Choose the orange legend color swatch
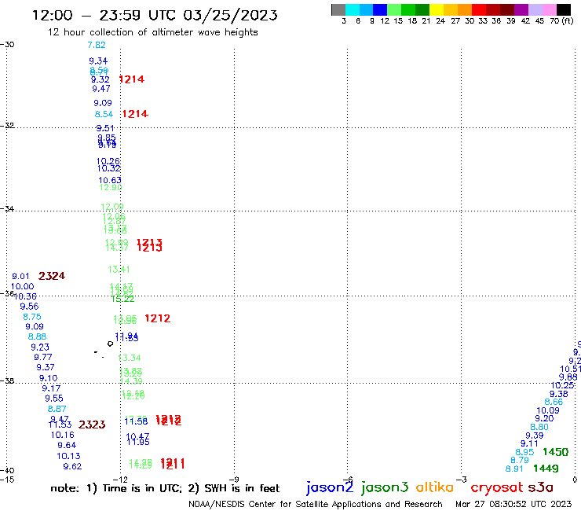 (465, 9)
